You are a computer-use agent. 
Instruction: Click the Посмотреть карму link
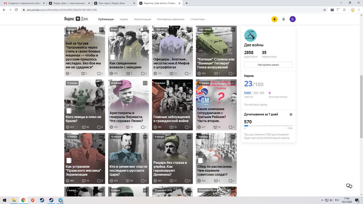[256, 105]
